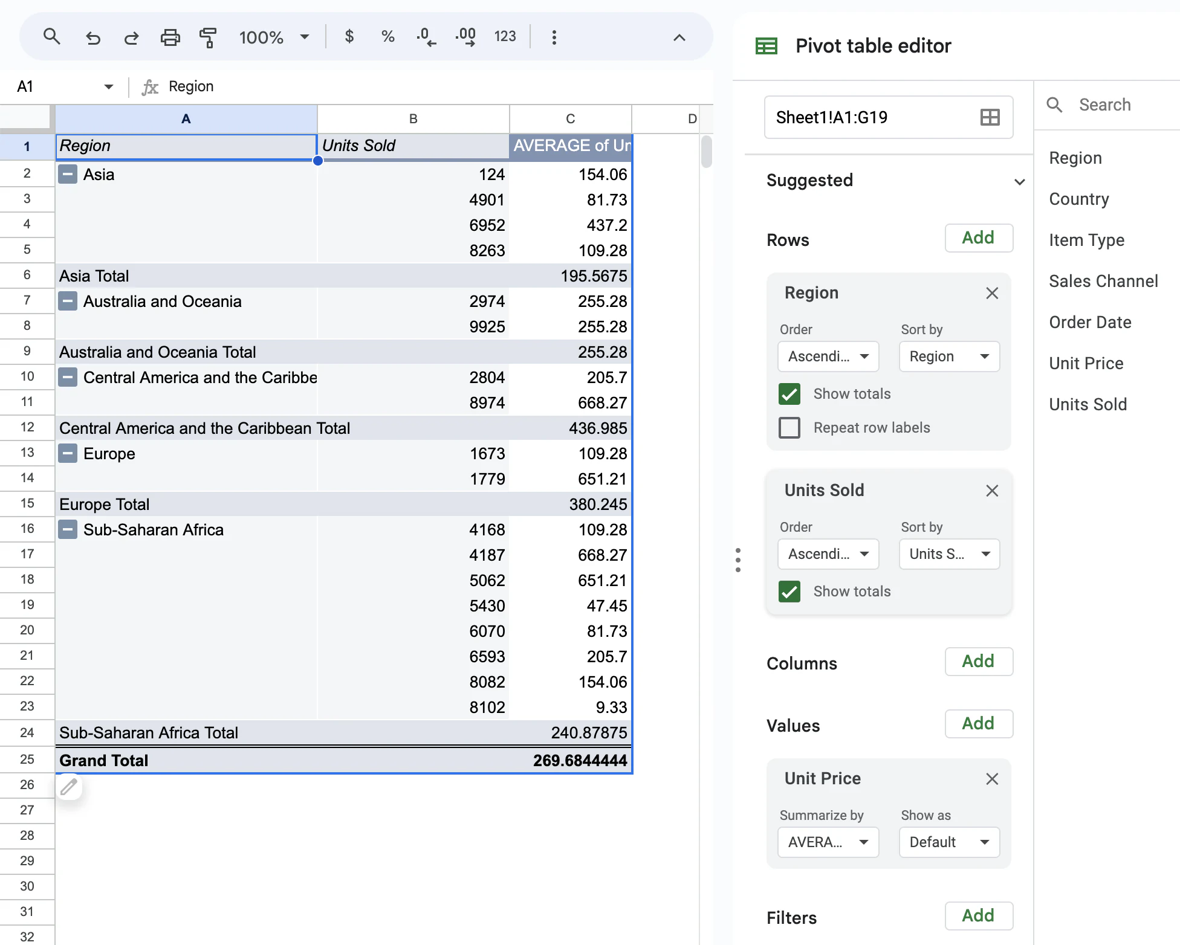
Task: Select Order Date in the field list
Action: pyautogui.click(x=1090, y=323)
